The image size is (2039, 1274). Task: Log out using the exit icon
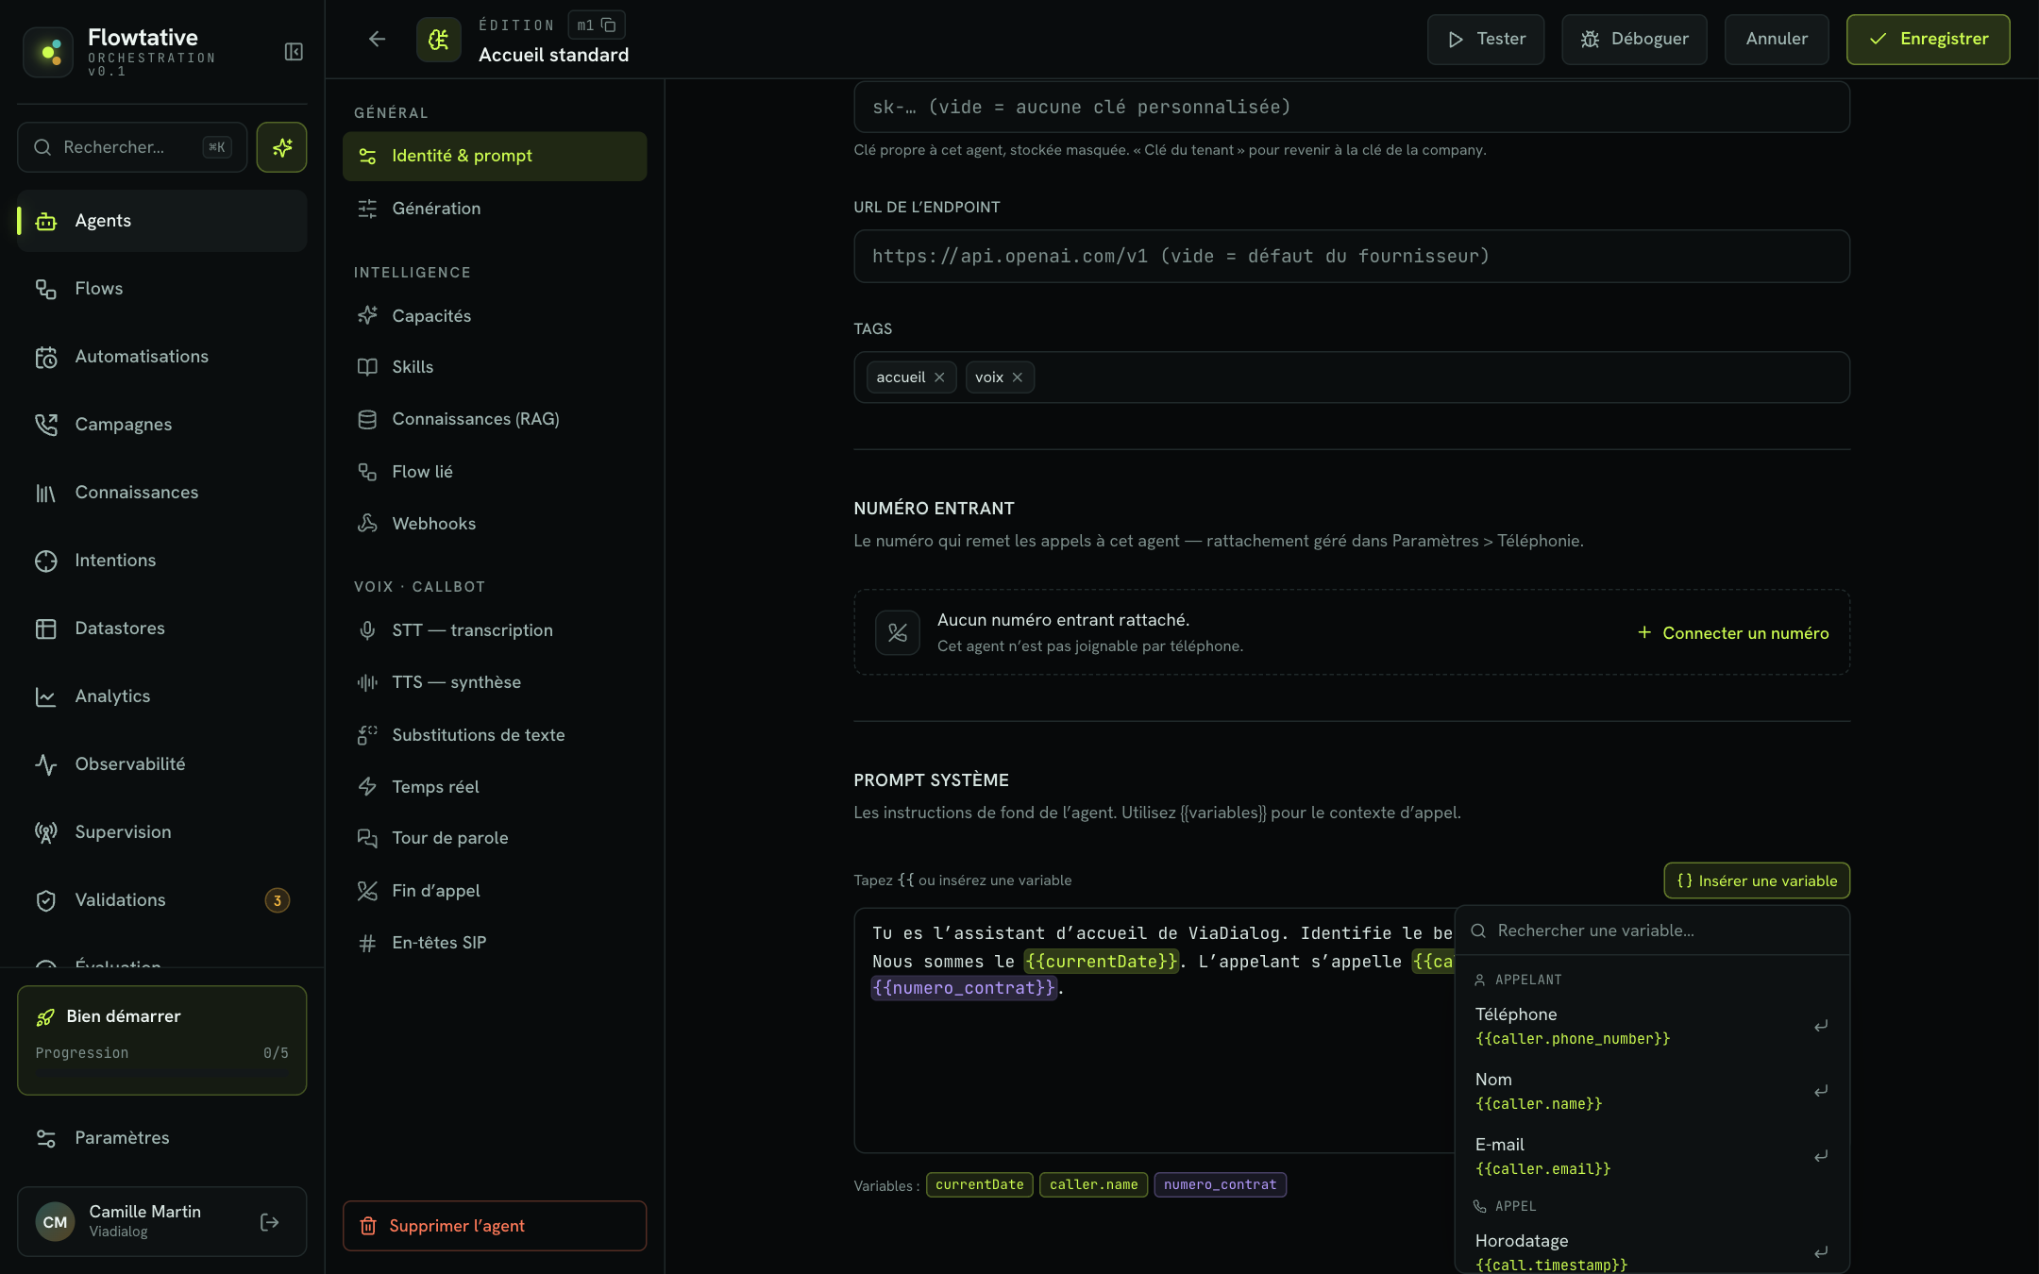(270, 1222)
